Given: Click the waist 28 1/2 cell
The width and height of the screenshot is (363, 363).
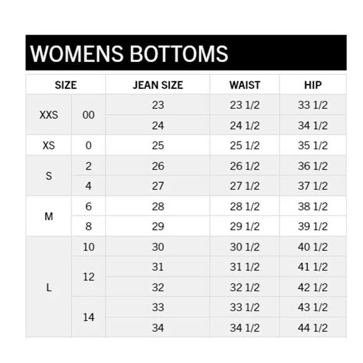Looking at the screenshot, I should [245, 207].
